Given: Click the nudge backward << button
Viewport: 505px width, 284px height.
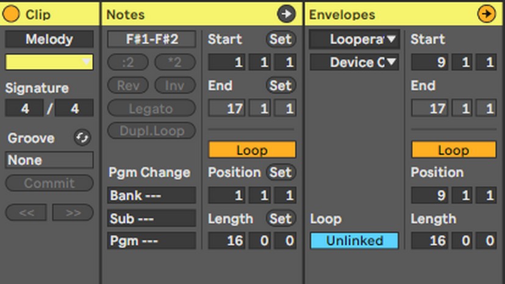Looking at the screenshot, I should (26, 213).
